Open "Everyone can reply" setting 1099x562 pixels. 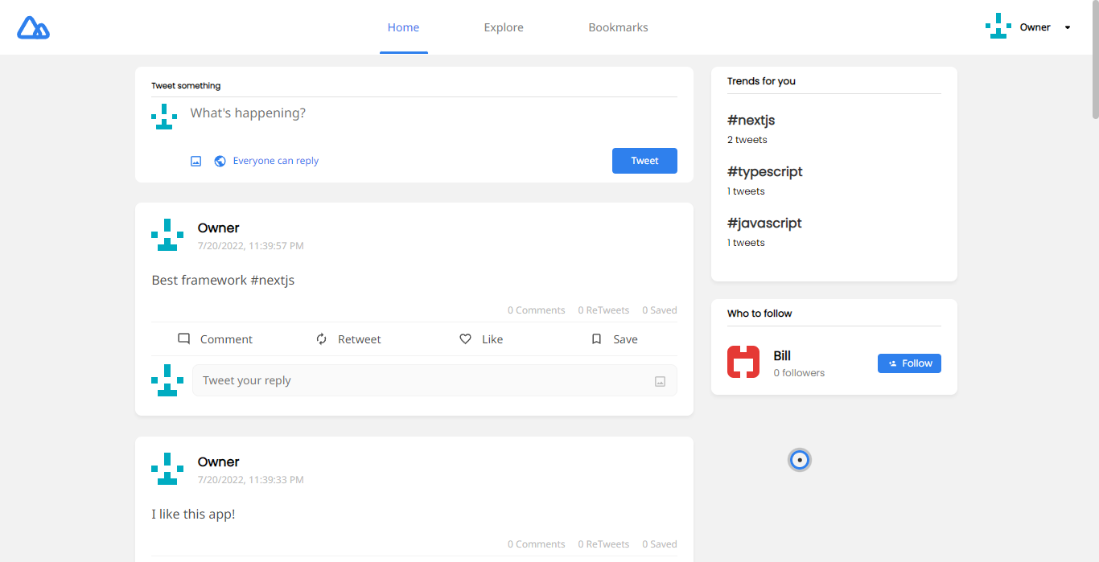point(276,161)
